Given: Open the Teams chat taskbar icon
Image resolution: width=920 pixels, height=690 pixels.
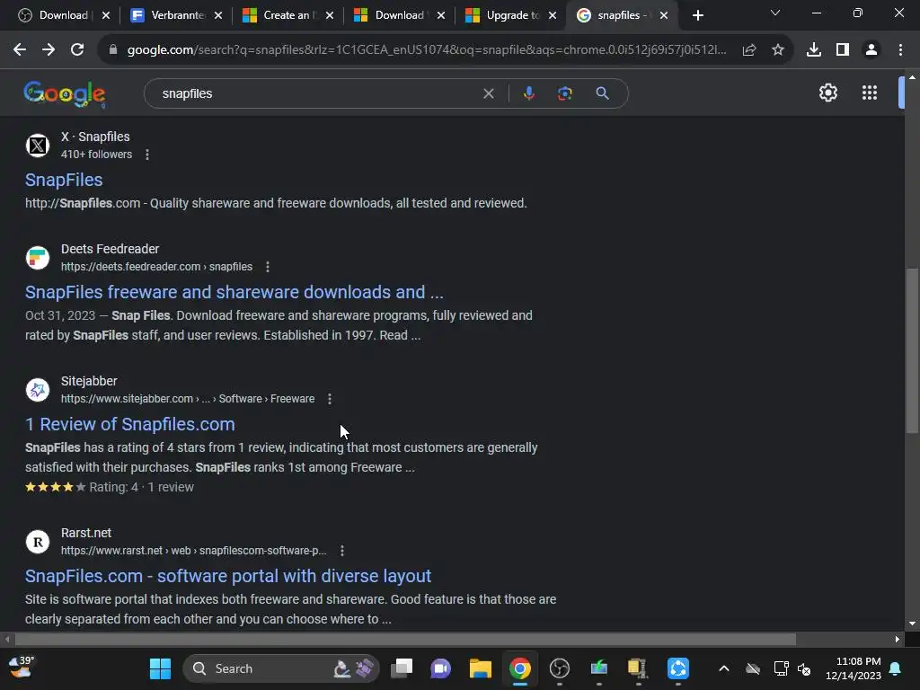Looking at the screenshot, I should coord(440,668).
